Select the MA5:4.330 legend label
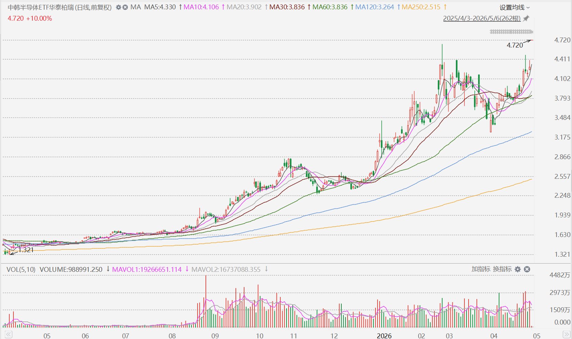The height and width of the screenshot is (339, 572). click(x=160, y=7)
